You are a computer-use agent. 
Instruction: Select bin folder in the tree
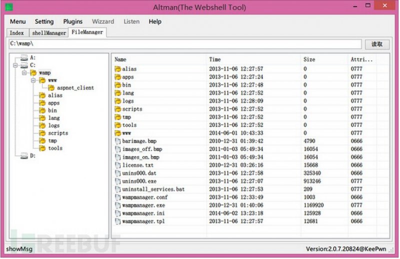pos(52,110)
